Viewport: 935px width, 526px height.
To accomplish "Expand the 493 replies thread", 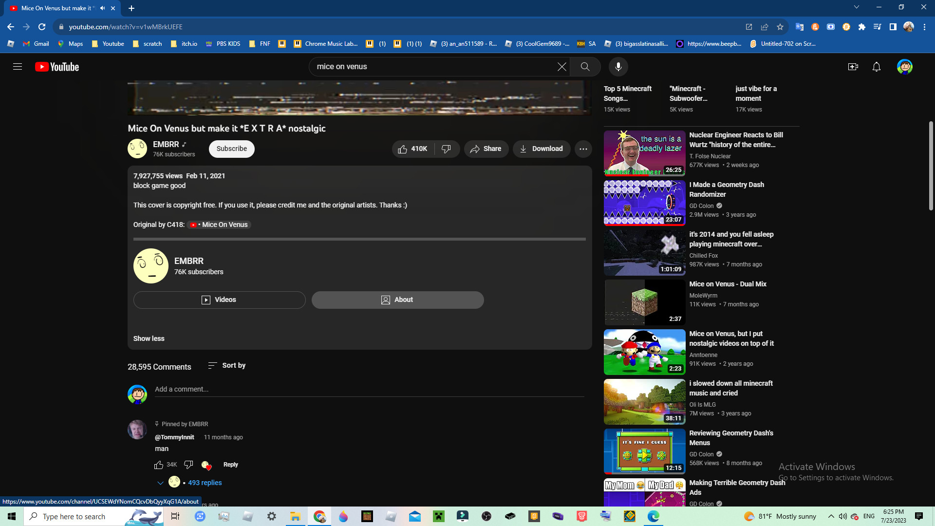I will (x=204, y=482).
